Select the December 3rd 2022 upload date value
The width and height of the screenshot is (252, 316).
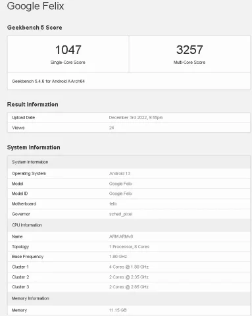[136, 118]
